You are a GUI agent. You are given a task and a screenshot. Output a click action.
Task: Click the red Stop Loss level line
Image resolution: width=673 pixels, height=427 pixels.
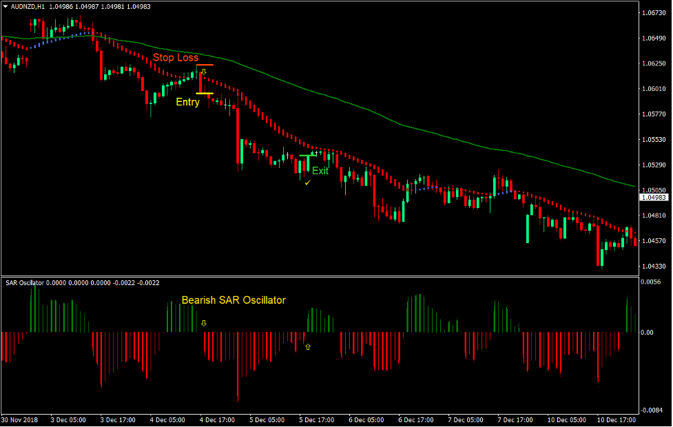pos(205,65)
